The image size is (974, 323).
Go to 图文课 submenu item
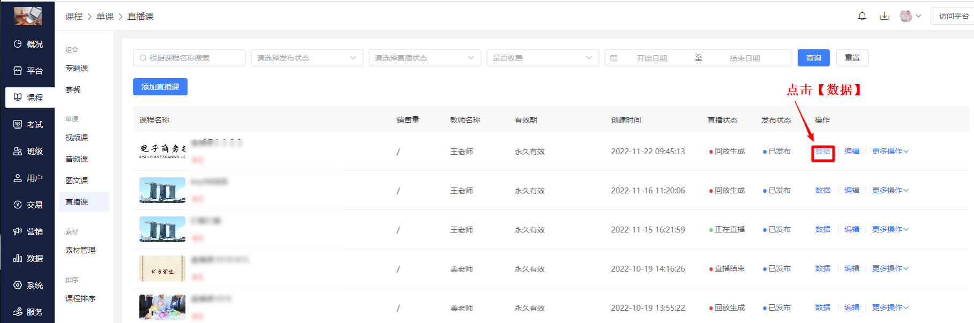pos(77,181)
